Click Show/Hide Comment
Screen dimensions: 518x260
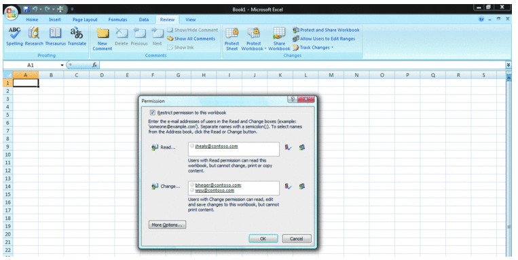coord(192,30)
